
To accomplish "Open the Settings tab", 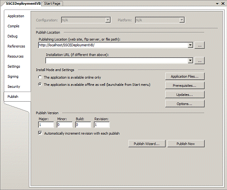I will [x=14, y=66].
